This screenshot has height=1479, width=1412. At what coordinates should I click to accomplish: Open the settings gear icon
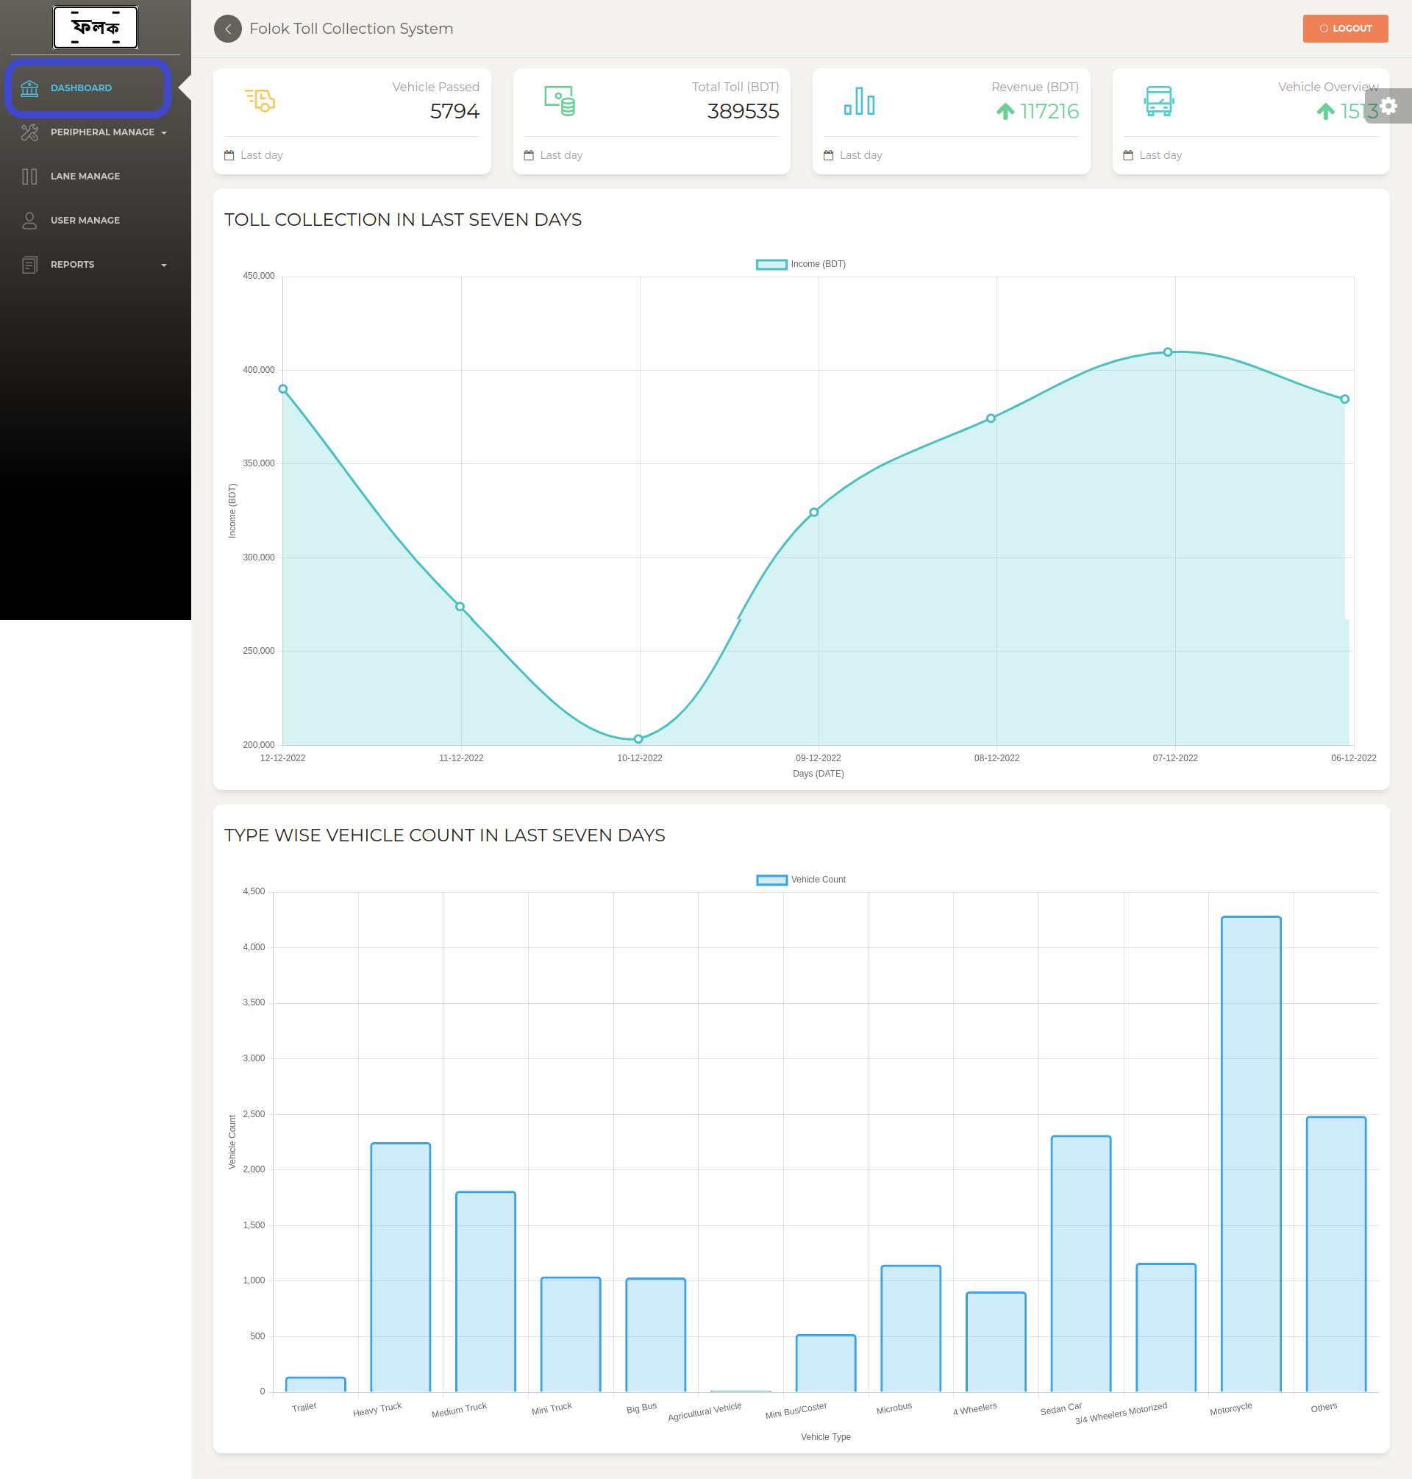click(x=1388, y=105)
